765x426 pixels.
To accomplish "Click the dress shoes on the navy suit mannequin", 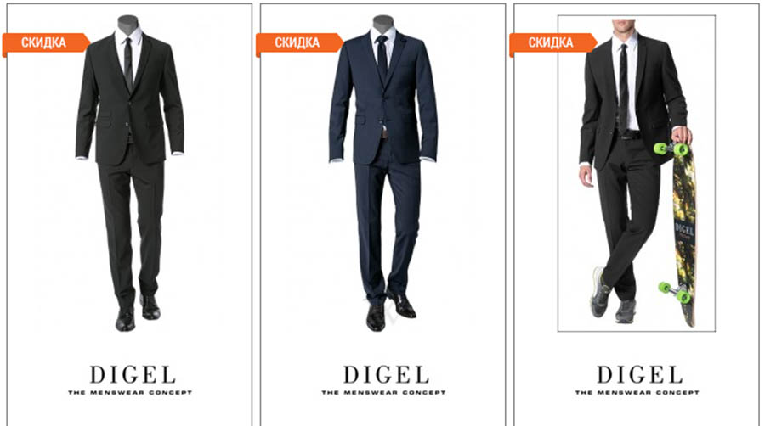I will [391, 311].
